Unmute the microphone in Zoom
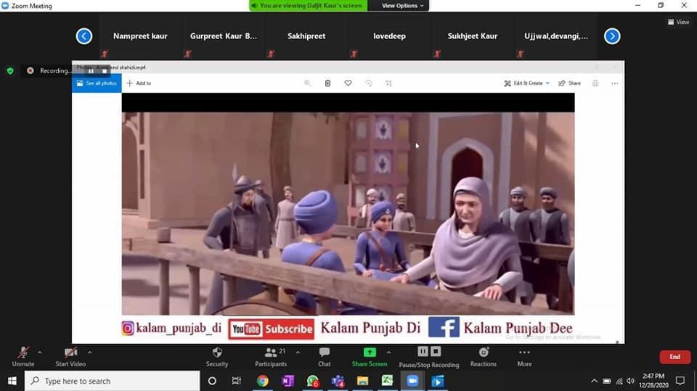Image resolution: width=697 pixels, height=391 pixels. point(23,357)
